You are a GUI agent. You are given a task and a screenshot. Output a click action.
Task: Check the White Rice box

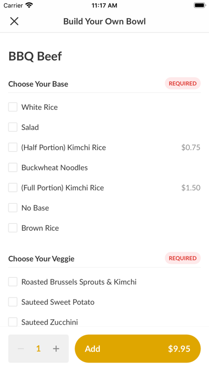coord(13,107)
